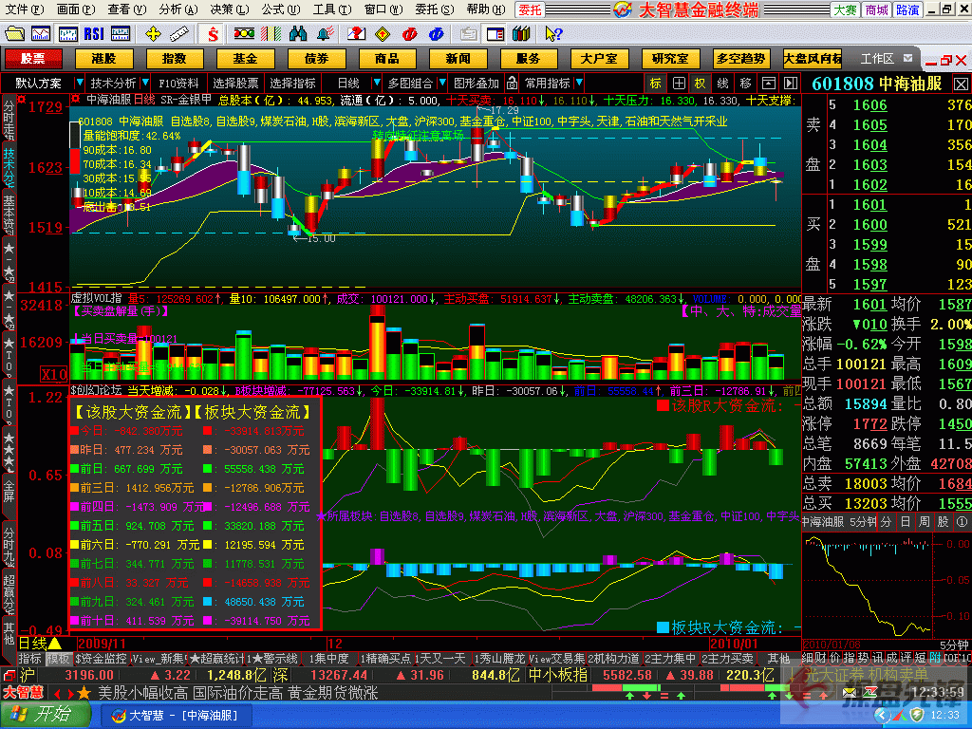Image resolution: width=972 pixels, height=729 pixels.
Task: Click the lock icon beside 图形叠加
Action: pyautogui.click(x=512, y=83)
